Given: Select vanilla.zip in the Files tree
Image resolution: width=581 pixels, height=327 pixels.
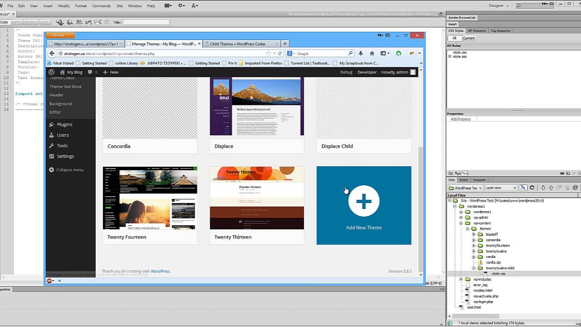Looking at the screenshot, I should [493, 263].
